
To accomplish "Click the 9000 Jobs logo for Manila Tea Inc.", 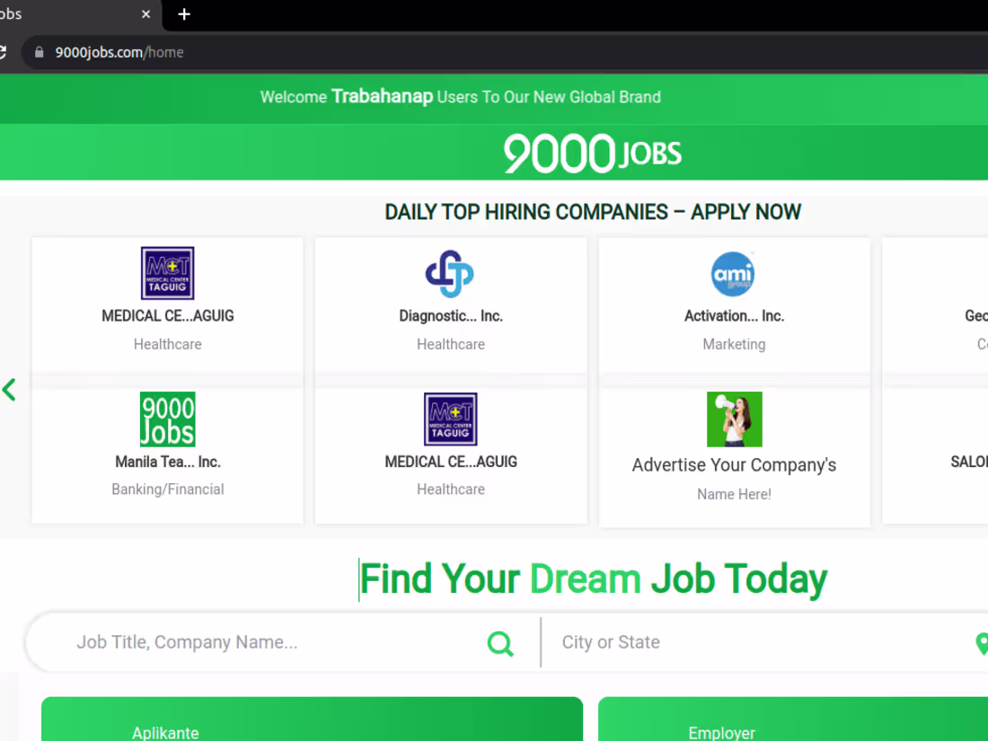I will point(167,419).
